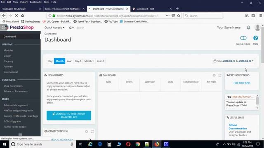Viewport: 264px width, 148px height.
Task: Refresh the Activity Overview panel
Action: click(92, 132)
